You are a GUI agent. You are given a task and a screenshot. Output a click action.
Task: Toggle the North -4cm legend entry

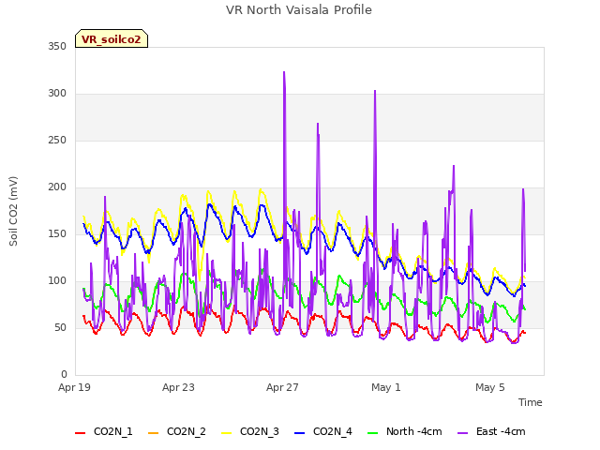tap(405, 431)
